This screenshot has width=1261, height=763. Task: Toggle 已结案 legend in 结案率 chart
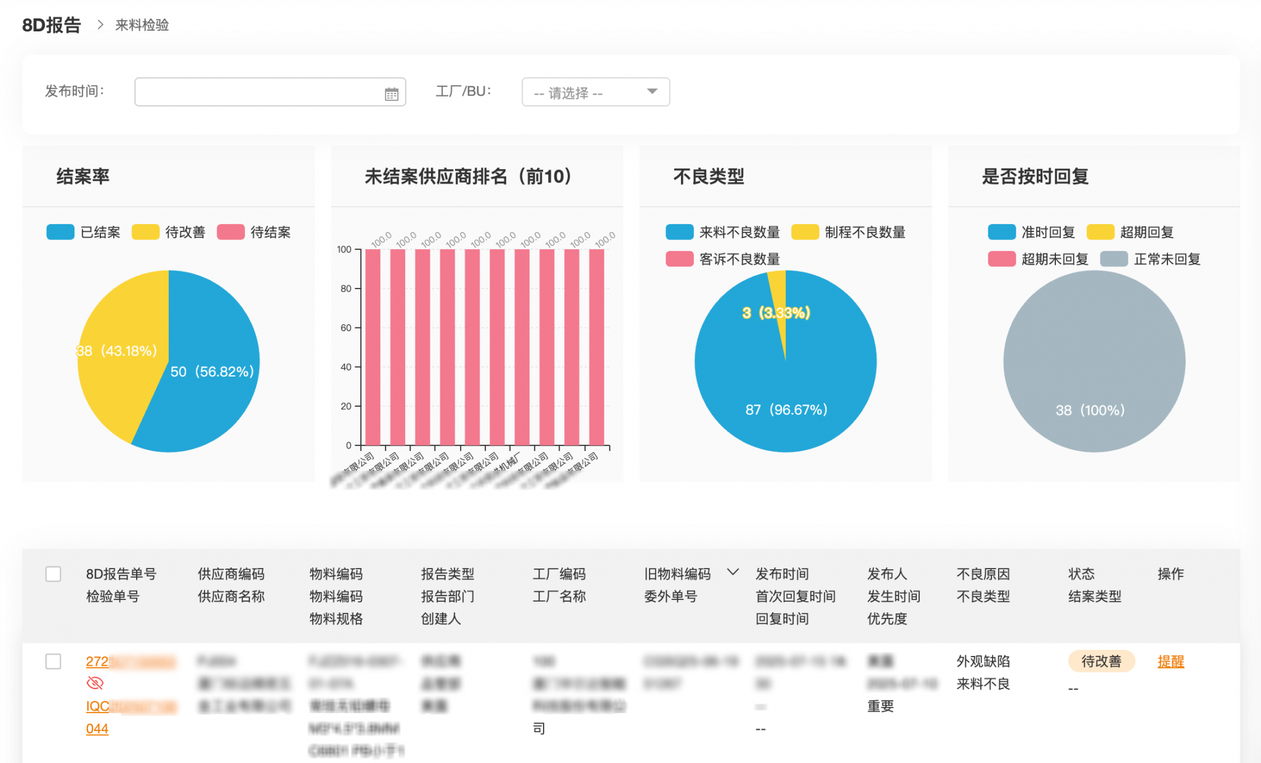pyautogui.click(x=61, y=232)
